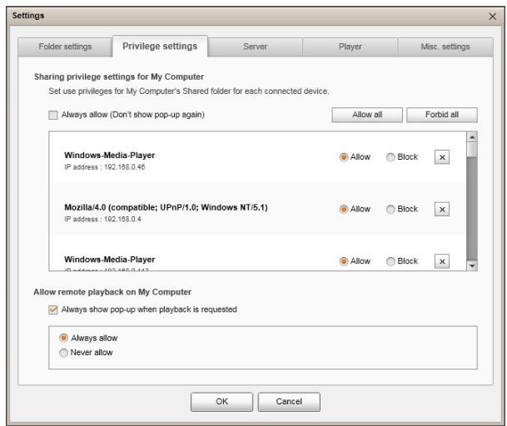The width and height of the screenshot is (507, 426).
Task: Remove the Mozilla/4.0 device entry
Action: tap(442, 210)
